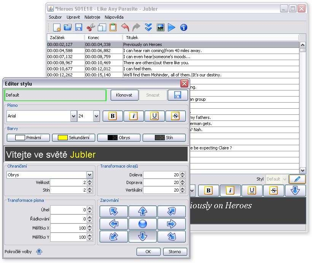Align text to middle-right arrow
Viewport: 312px width, 263px height.
[x=172, y=224]
